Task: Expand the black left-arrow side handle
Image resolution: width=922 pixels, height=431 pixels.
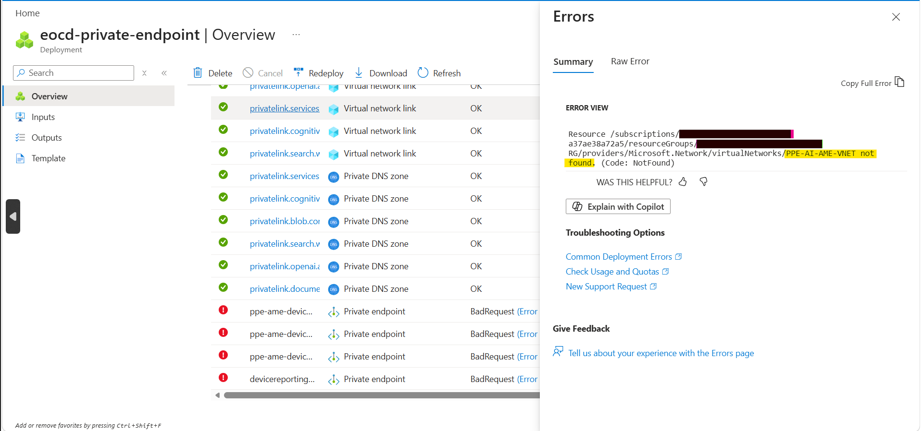Action: (x=13, y=216)
